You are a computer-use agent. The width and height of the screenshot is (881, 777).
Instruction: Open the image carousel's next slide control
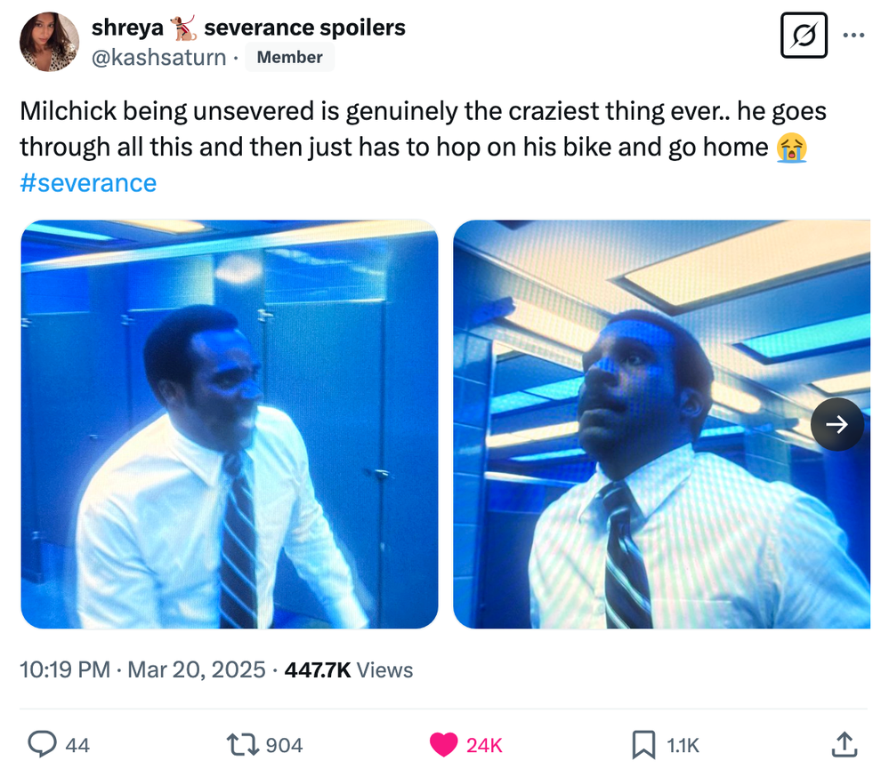pyautogui.click(x=837, y=424)
